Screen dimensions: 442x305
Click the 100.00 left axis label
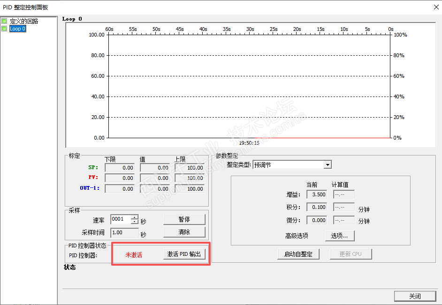point(97,35)
